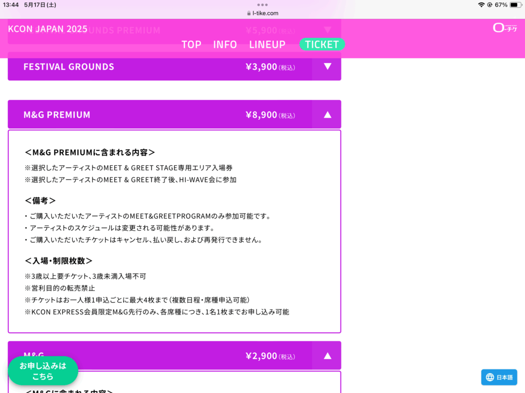Open the 日本語 language selector
The width and height of the screenshot is (525, 393).
coord(499,377)
